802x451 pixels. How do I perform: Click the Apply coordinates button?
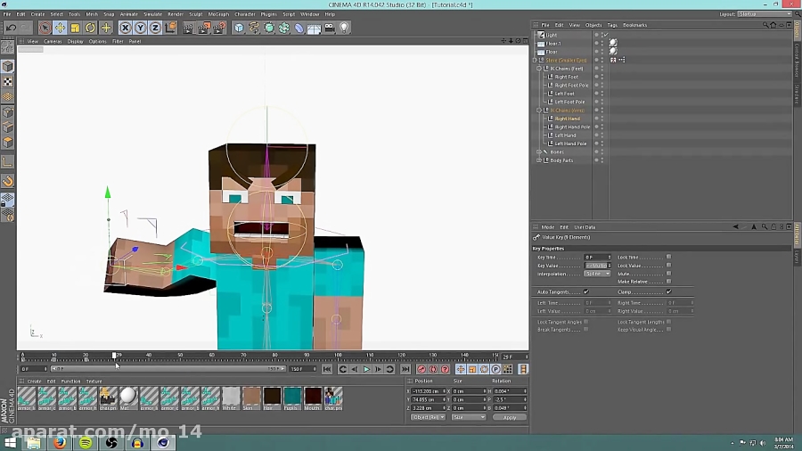point(510,417)
